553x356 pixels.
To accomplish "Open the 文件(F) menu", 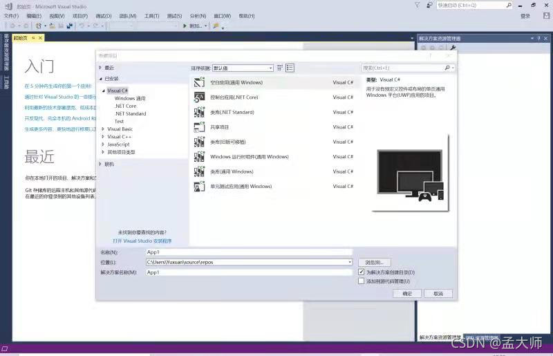I will click(x=11, y=16).
